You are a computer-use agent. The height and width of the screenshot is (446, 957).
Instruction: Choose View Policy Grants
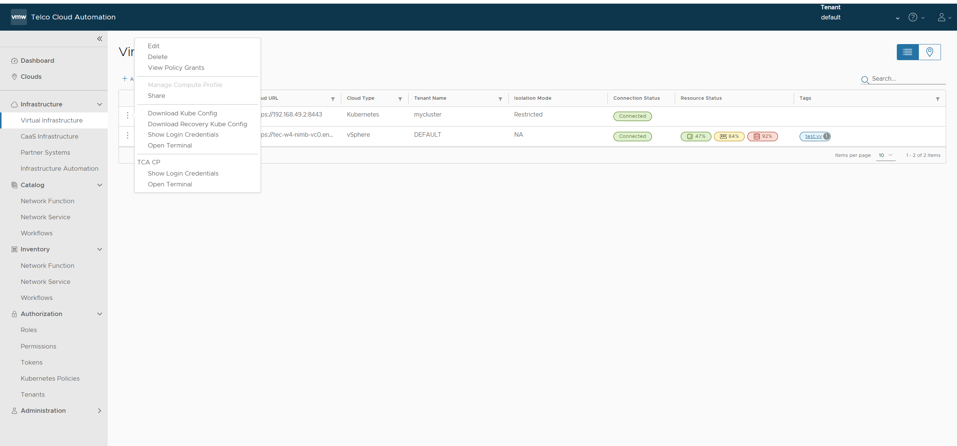[176, 68]
